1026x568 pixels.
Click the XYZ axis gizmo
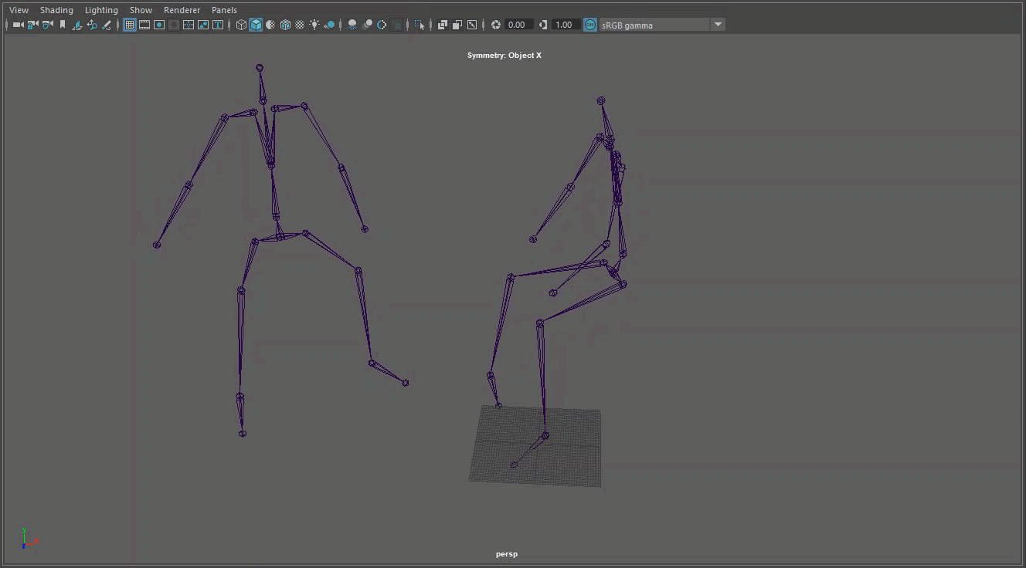pyautogui.click(x=28, y=539)
